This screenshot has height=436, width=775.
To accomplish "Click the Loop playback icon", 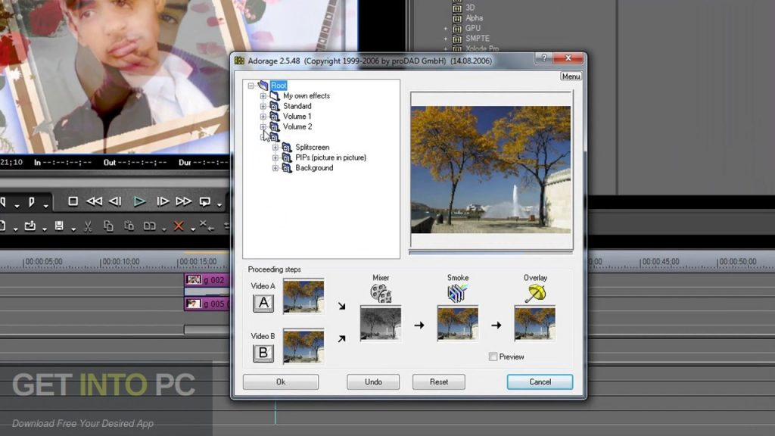I will [x=204, y=201].
